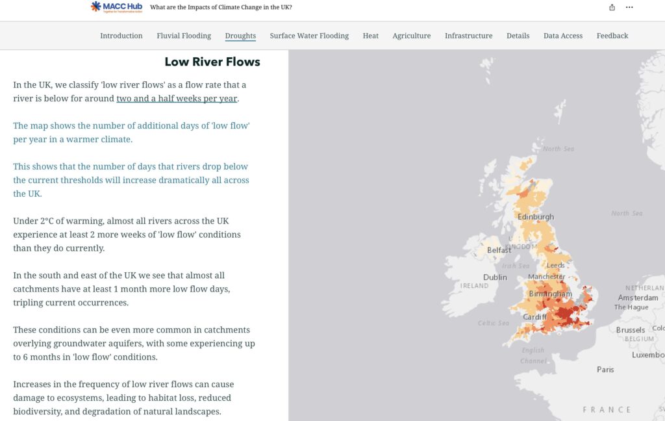Switch to the Fluvial Flooding tab
This screenshot has height=421, width=665.
click(184, 36)
